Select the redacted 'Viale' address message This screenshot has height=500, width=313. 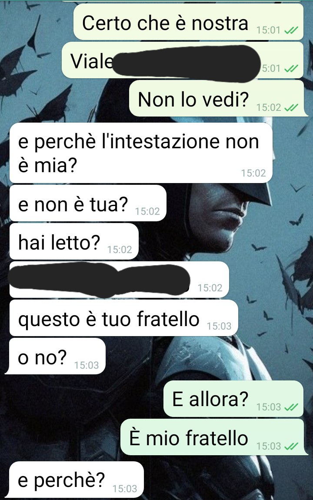click(182, 60)
